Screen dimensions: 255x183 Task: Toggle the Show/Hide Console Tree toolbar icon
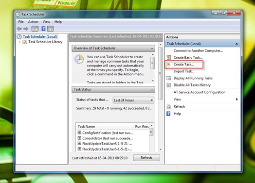[x=35, y=29]
